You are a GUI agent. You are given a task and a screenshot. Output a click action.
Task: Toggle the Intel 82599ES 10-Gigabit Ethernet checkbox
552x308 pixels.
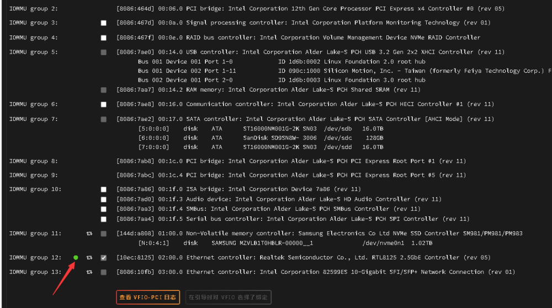[x=104, y=272]
